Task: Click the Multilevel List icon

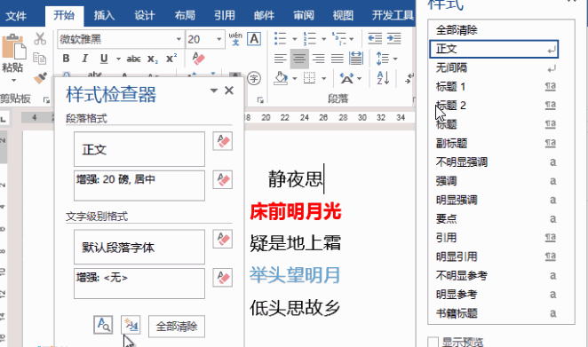Action: pyautogui.click(x=338, y=38)
